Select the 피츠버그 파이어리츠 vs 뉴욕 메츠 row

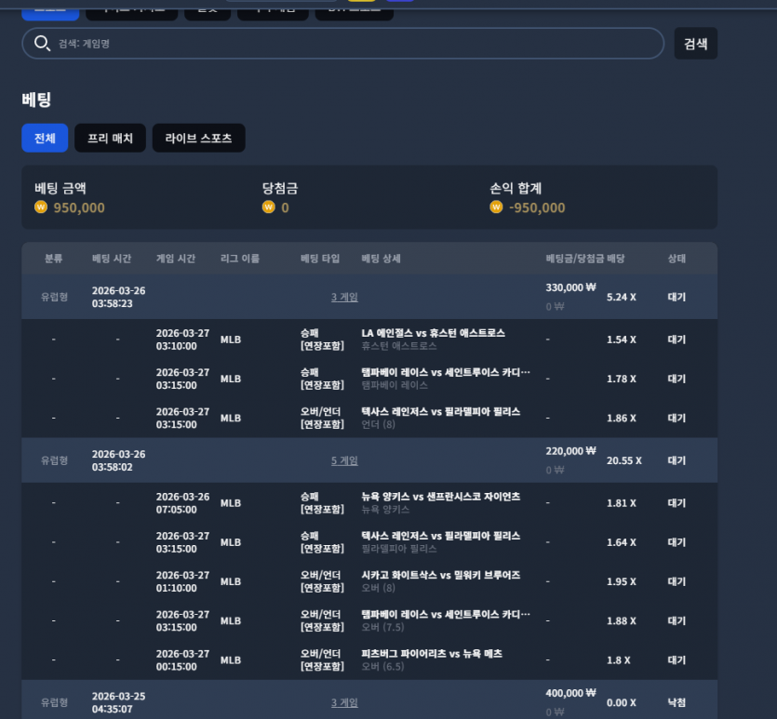click(x=369, y=660)
